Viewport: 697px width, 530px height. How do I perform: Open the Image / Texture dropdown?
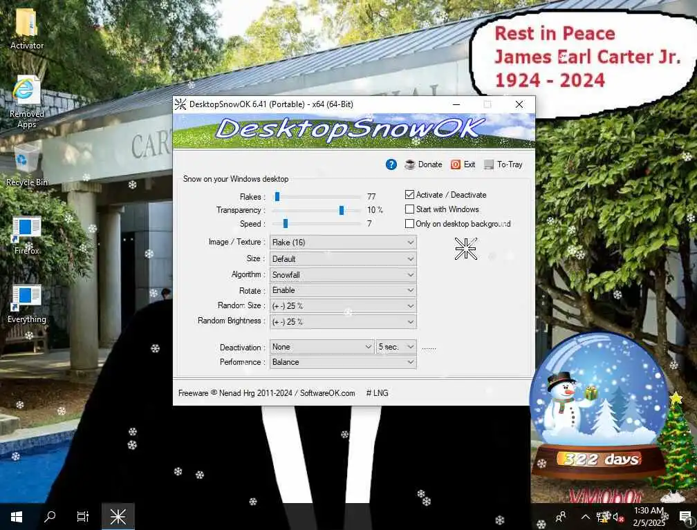pos(343,242)
